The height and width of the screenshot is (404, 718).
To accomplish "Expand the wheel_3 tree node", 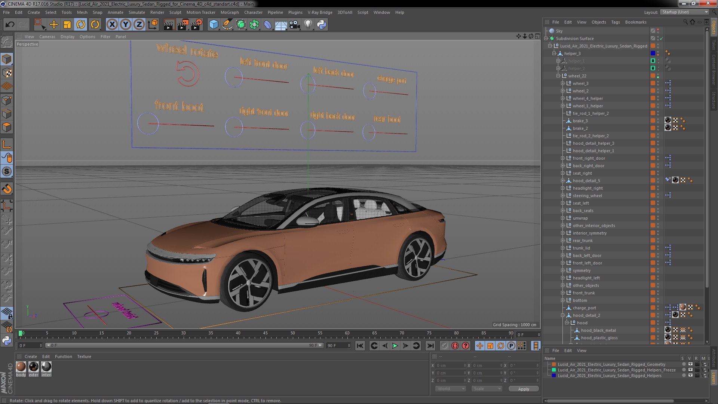I will pos(562,83).
